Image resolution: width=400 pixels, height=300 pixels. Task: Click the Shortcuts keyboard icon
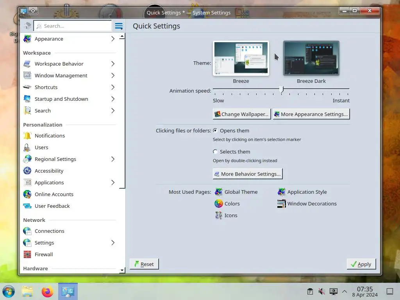click(27, 87)
